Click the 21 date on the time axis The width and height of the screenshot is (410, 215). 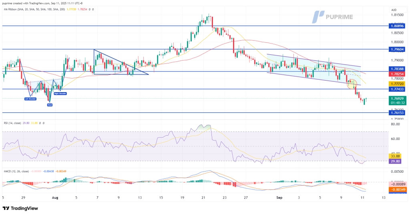click(x=203, y=198)
